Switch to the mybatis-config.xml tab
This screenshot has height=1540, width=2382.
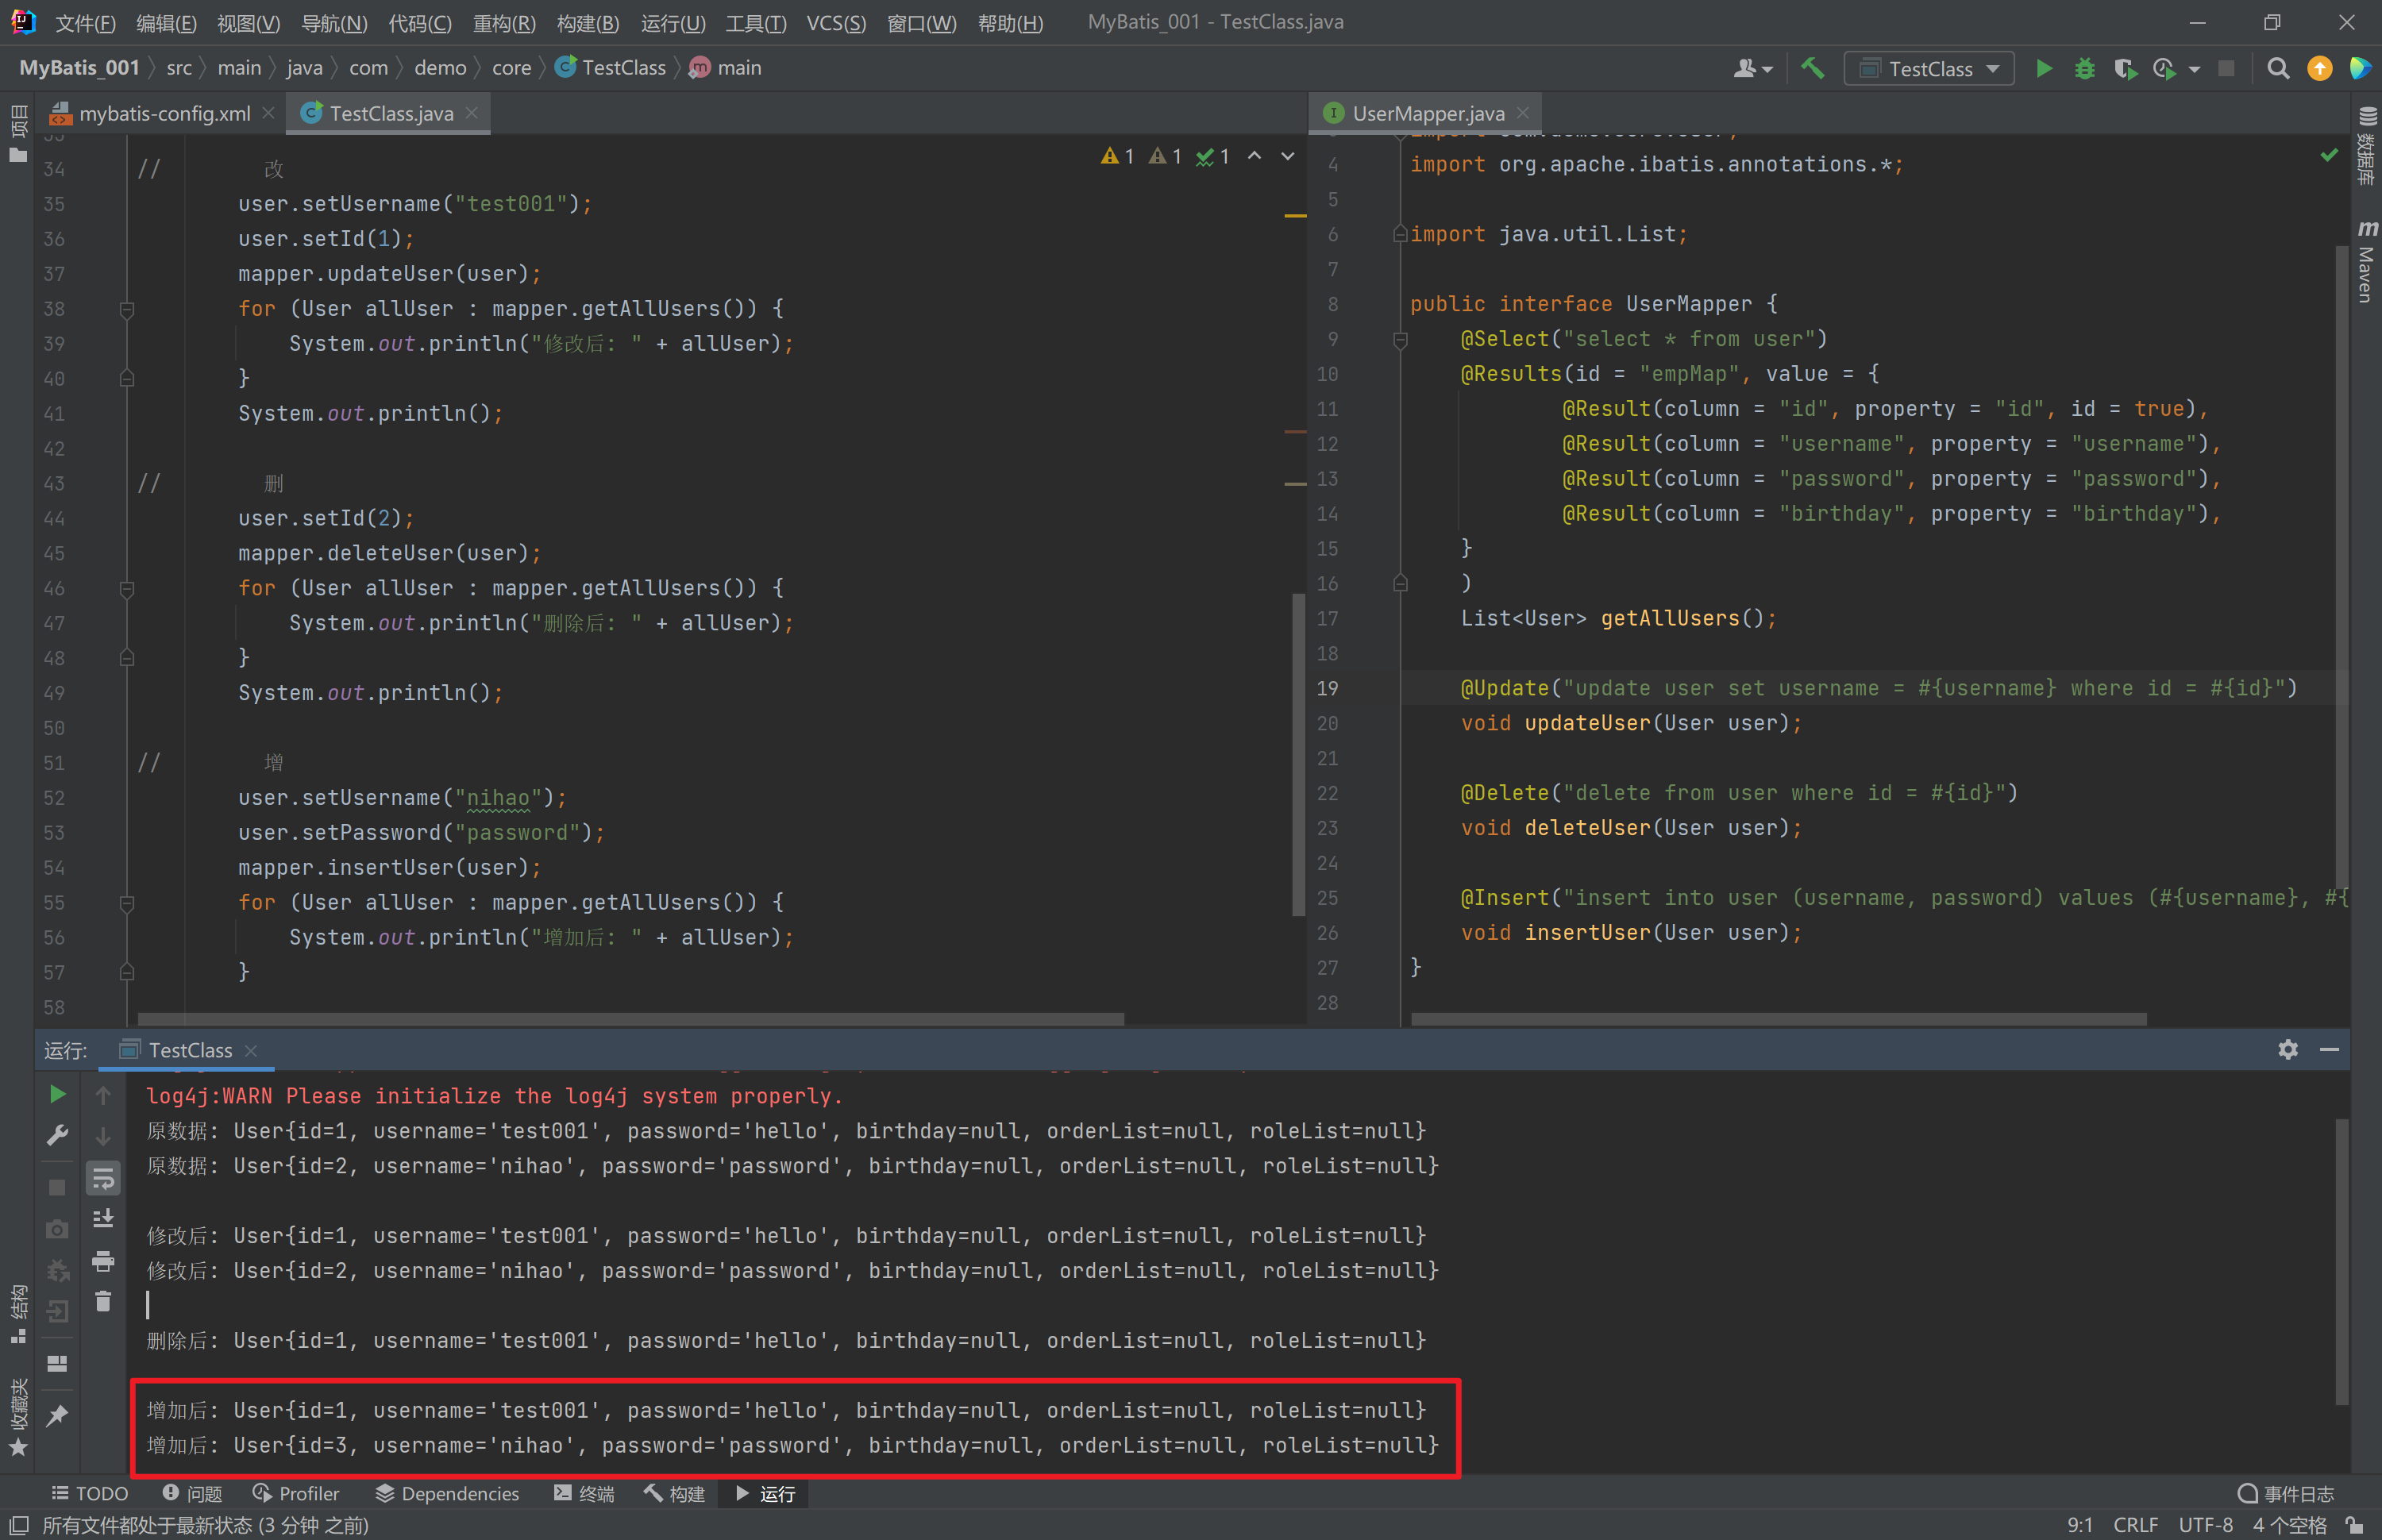pyautogui.click(x=164, y=113)
